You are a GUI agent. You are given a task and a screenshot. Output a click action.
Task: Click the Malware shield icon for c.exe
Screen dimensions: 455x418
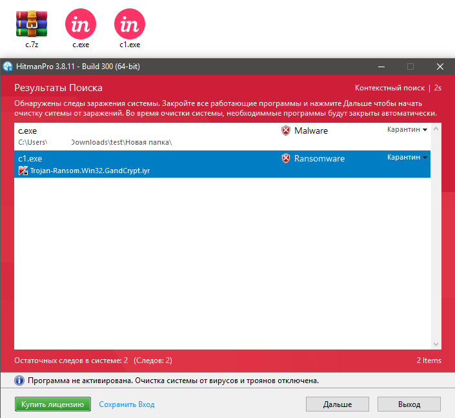tap(286, 131)
